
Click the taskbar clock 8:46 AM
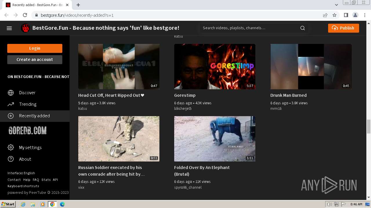click(x=356, y=204)
